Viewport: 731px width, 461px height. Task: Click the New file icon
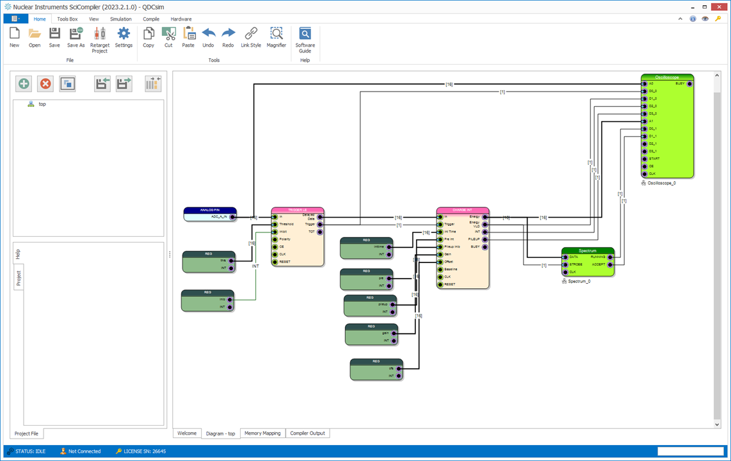click(15, 37)
